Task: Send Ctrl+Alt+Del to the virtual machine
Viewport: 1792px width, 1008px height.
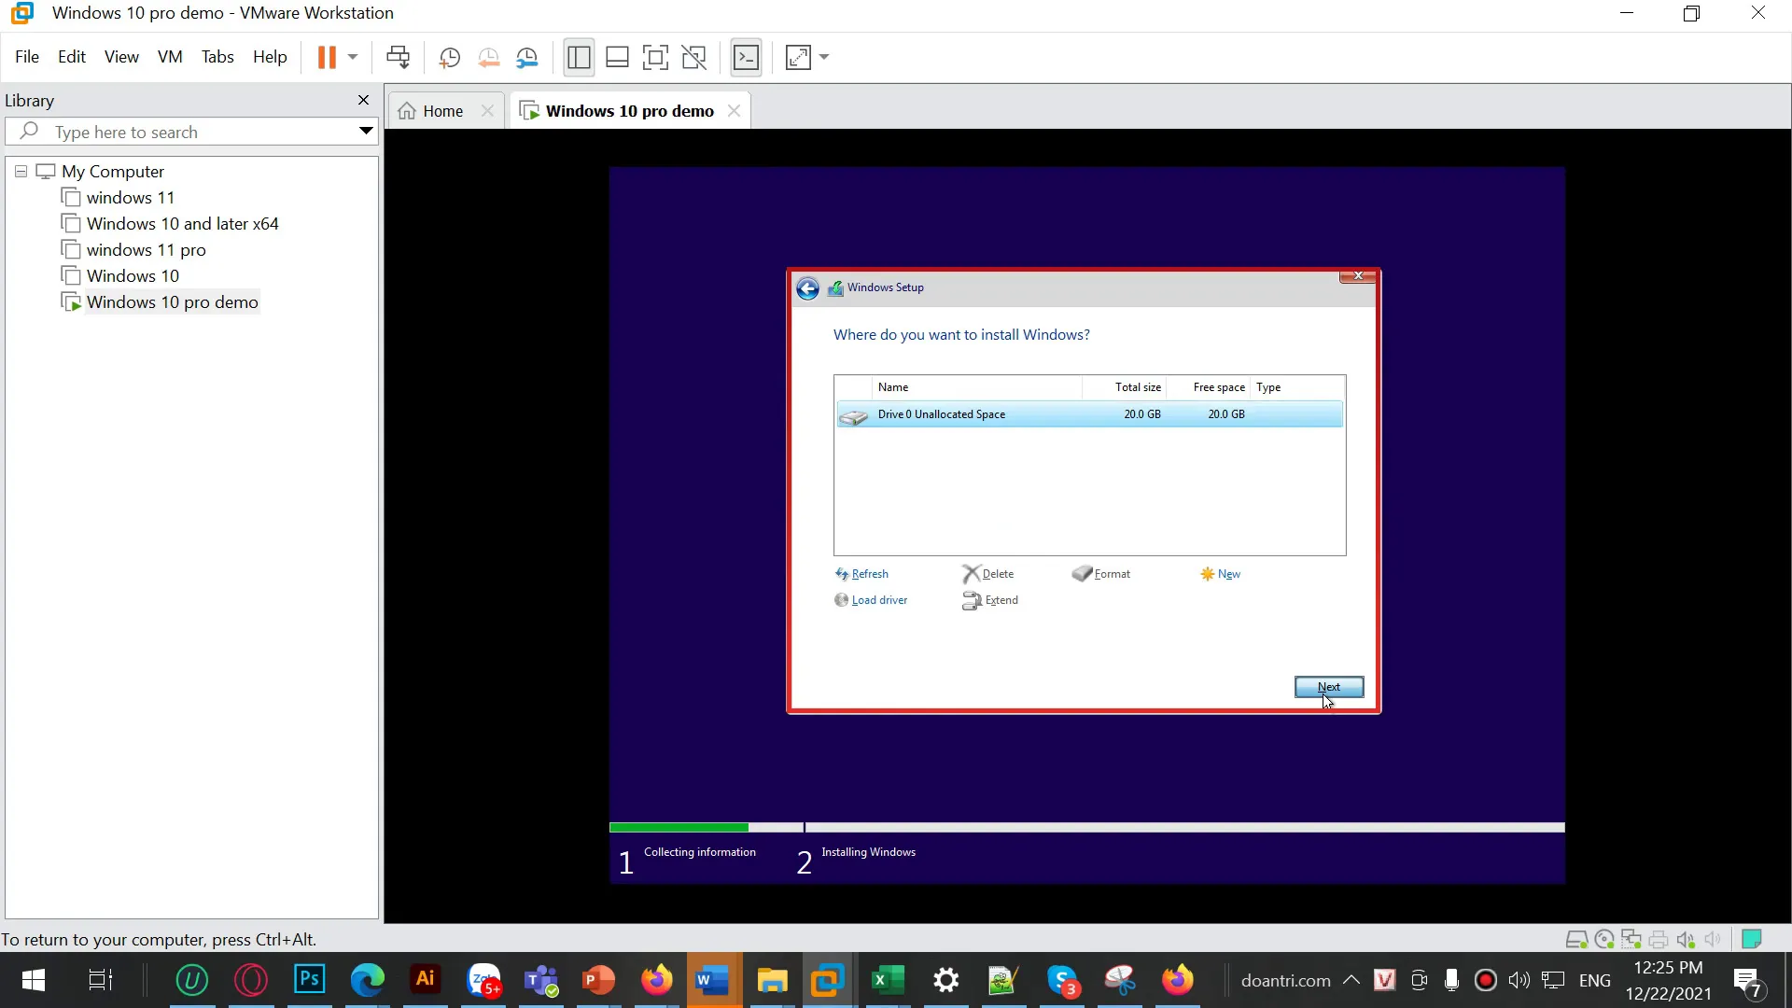Action: (399, 57)
